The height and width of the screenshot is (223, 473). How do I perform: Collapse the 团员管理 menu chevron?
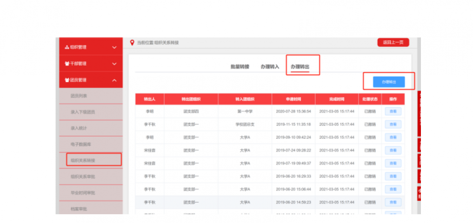114,80
